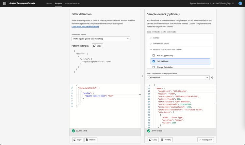Copy the pattern example
The width and height of the screenshot is (245, 145).
[97, 46]
